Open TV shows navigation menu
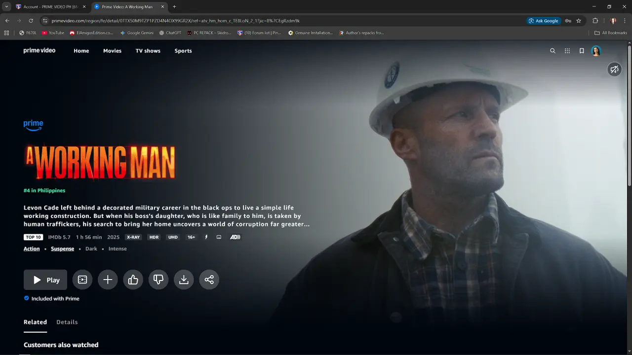This screenshot has height=355, width=632. point(148,51)
